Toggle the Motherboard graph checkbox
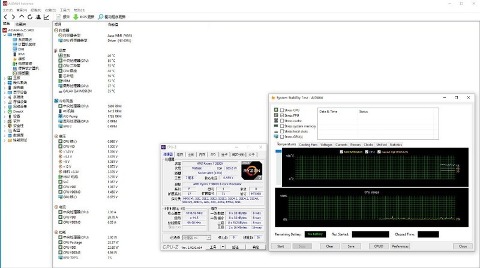This screenshot has width=480, height=268. click(x=341, y=152)
